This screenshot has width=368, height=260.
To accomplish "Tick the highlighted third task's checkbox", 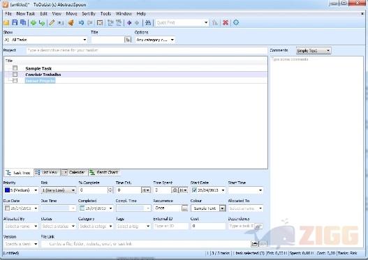I will tap(15, 81).
